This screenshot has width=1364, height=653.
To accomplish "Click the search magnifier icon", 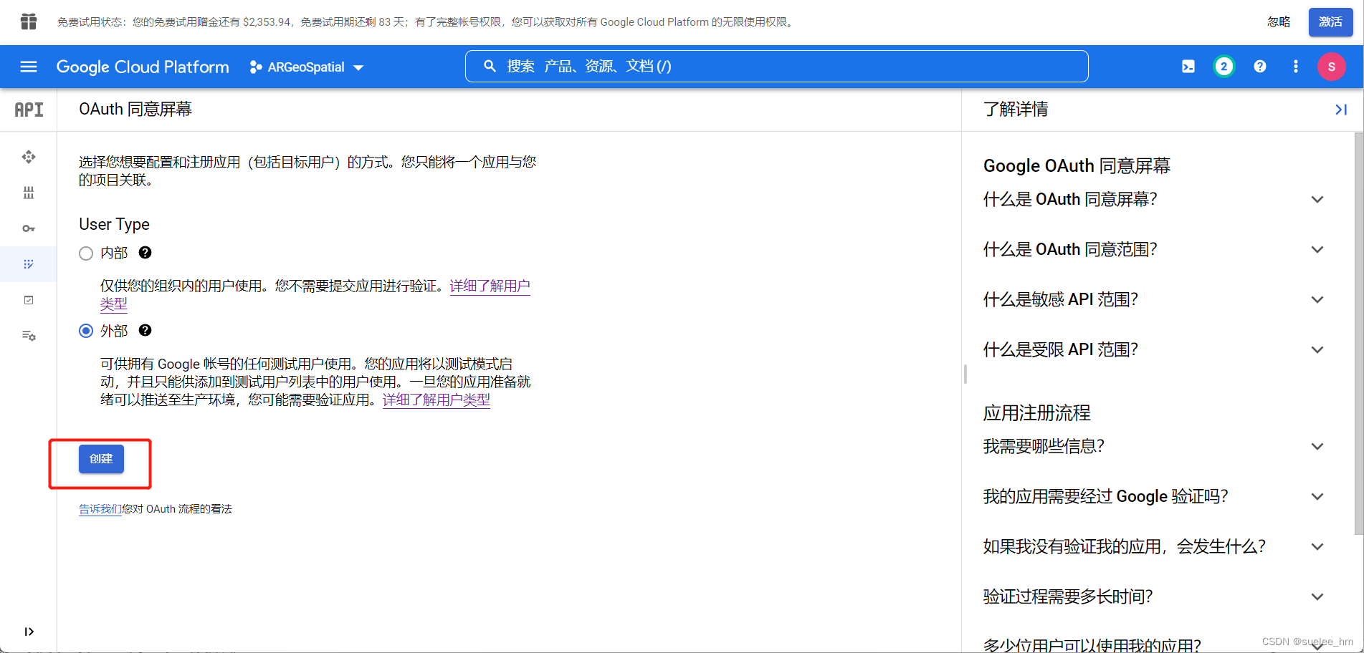I will click(490, 66).
